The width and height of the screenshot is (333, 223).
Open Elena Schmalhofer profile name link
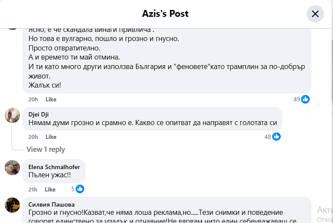click(x=54, y=167)
